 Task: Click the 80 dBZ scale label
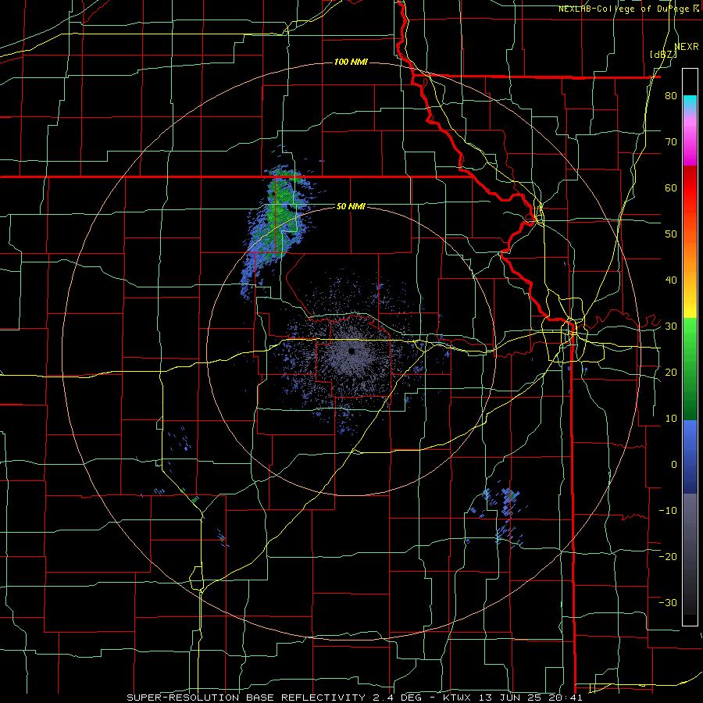click(x=671, y=96)
